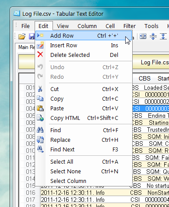Screen dimensions: 169x207
Task: Select row number 017
Action: 30,200
